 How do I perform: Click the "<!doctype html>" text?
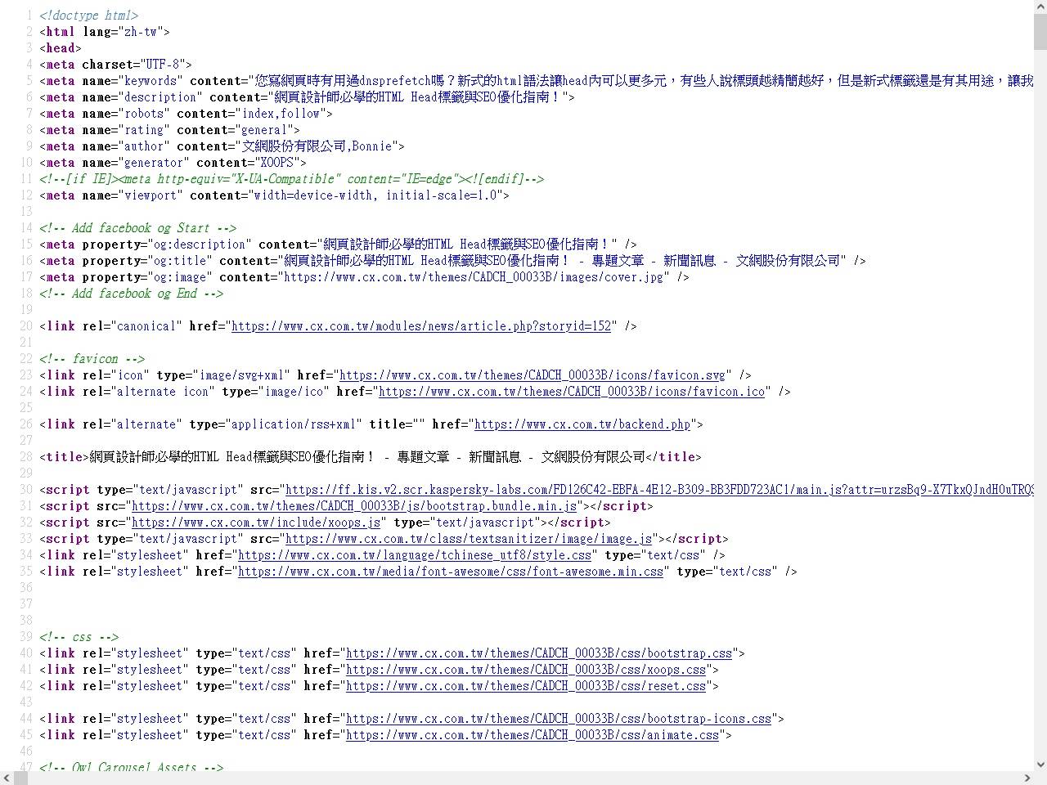point(88,16)
